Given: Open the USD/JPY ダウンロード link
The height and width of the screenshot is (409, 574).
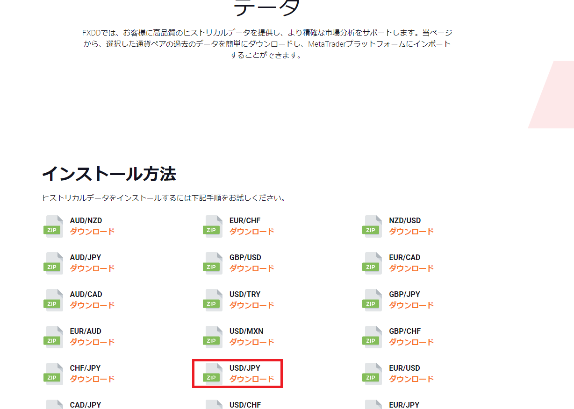Looking at the screenshot, I should pyautogui.click(x=251, y=378).
